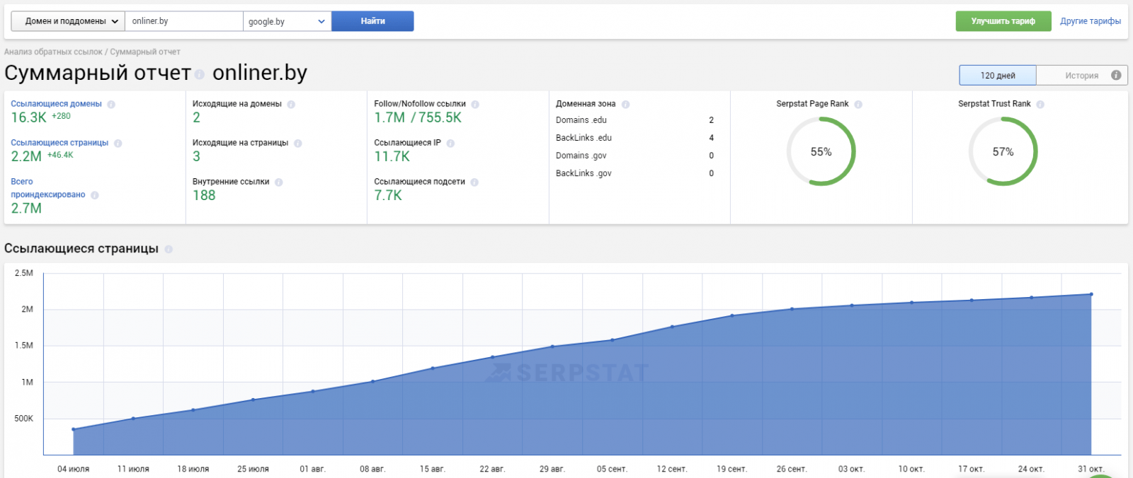Screen dimensions: 1133x478
Task: Click the 2.7M indexed total value
Action: point(26,209)
